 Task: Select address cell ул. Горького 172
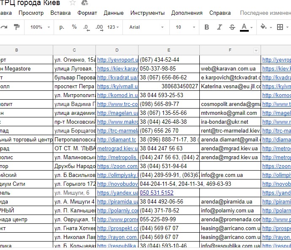pos(74,184)
